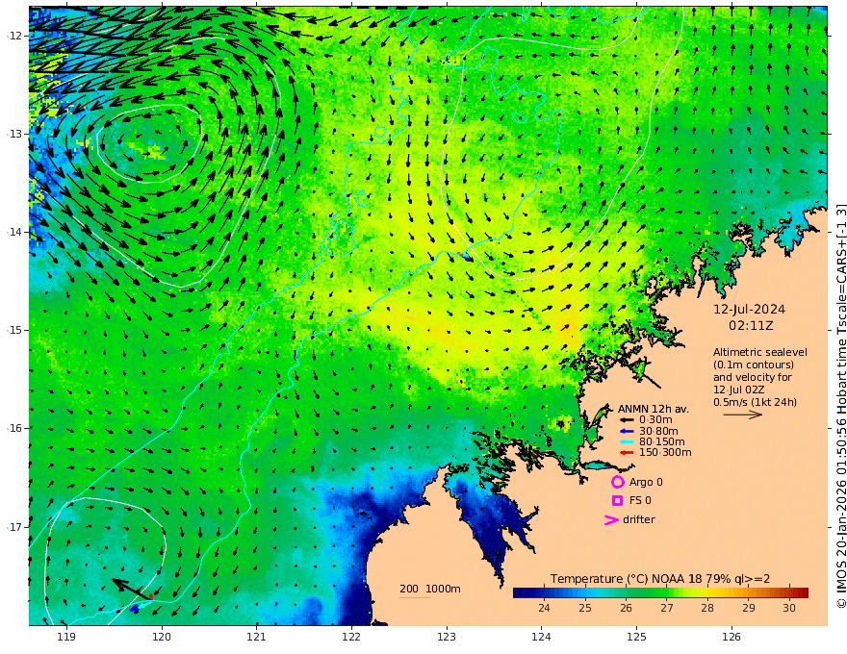Click the yellow 28 degree region of colorbar
The image size is (847, 654).
pyautogui.click(x=707, y=593)
